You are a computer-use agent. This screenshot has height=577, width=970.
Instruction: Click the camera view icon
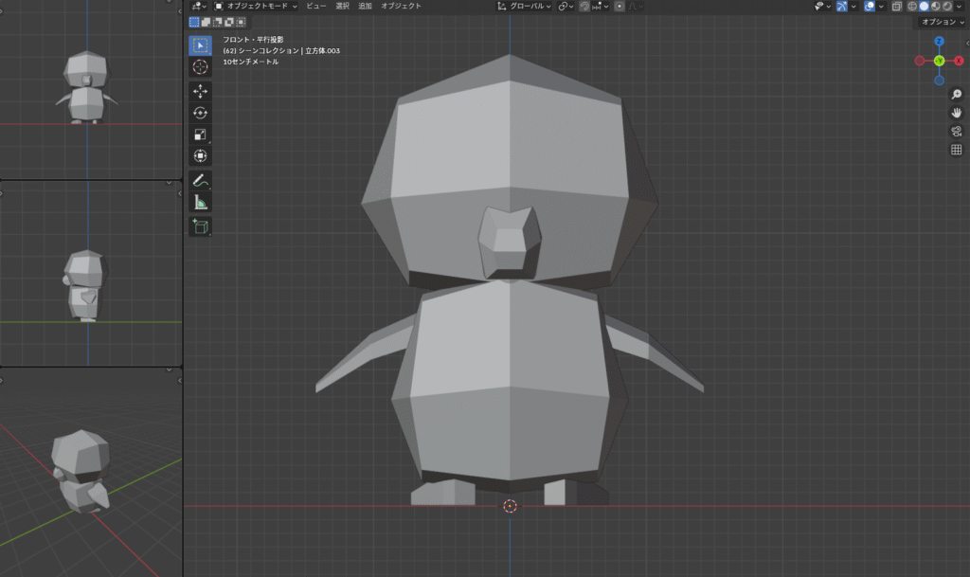tap(956, 131)
